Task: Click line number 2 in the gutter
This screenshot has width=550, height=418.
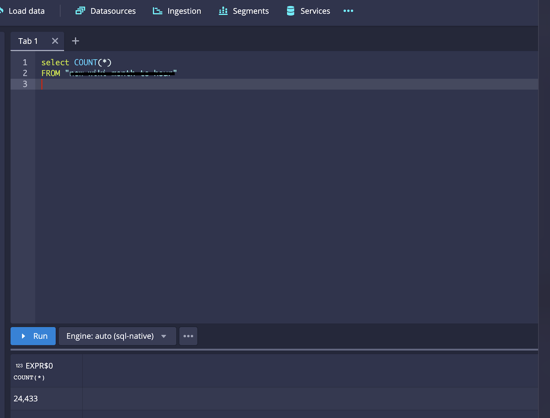Action: click(25, 73)
